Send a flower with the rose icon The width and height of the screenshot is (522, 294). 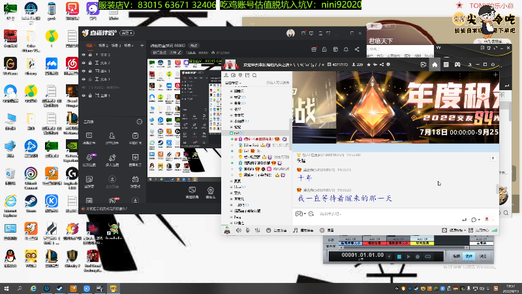point(487,219)
